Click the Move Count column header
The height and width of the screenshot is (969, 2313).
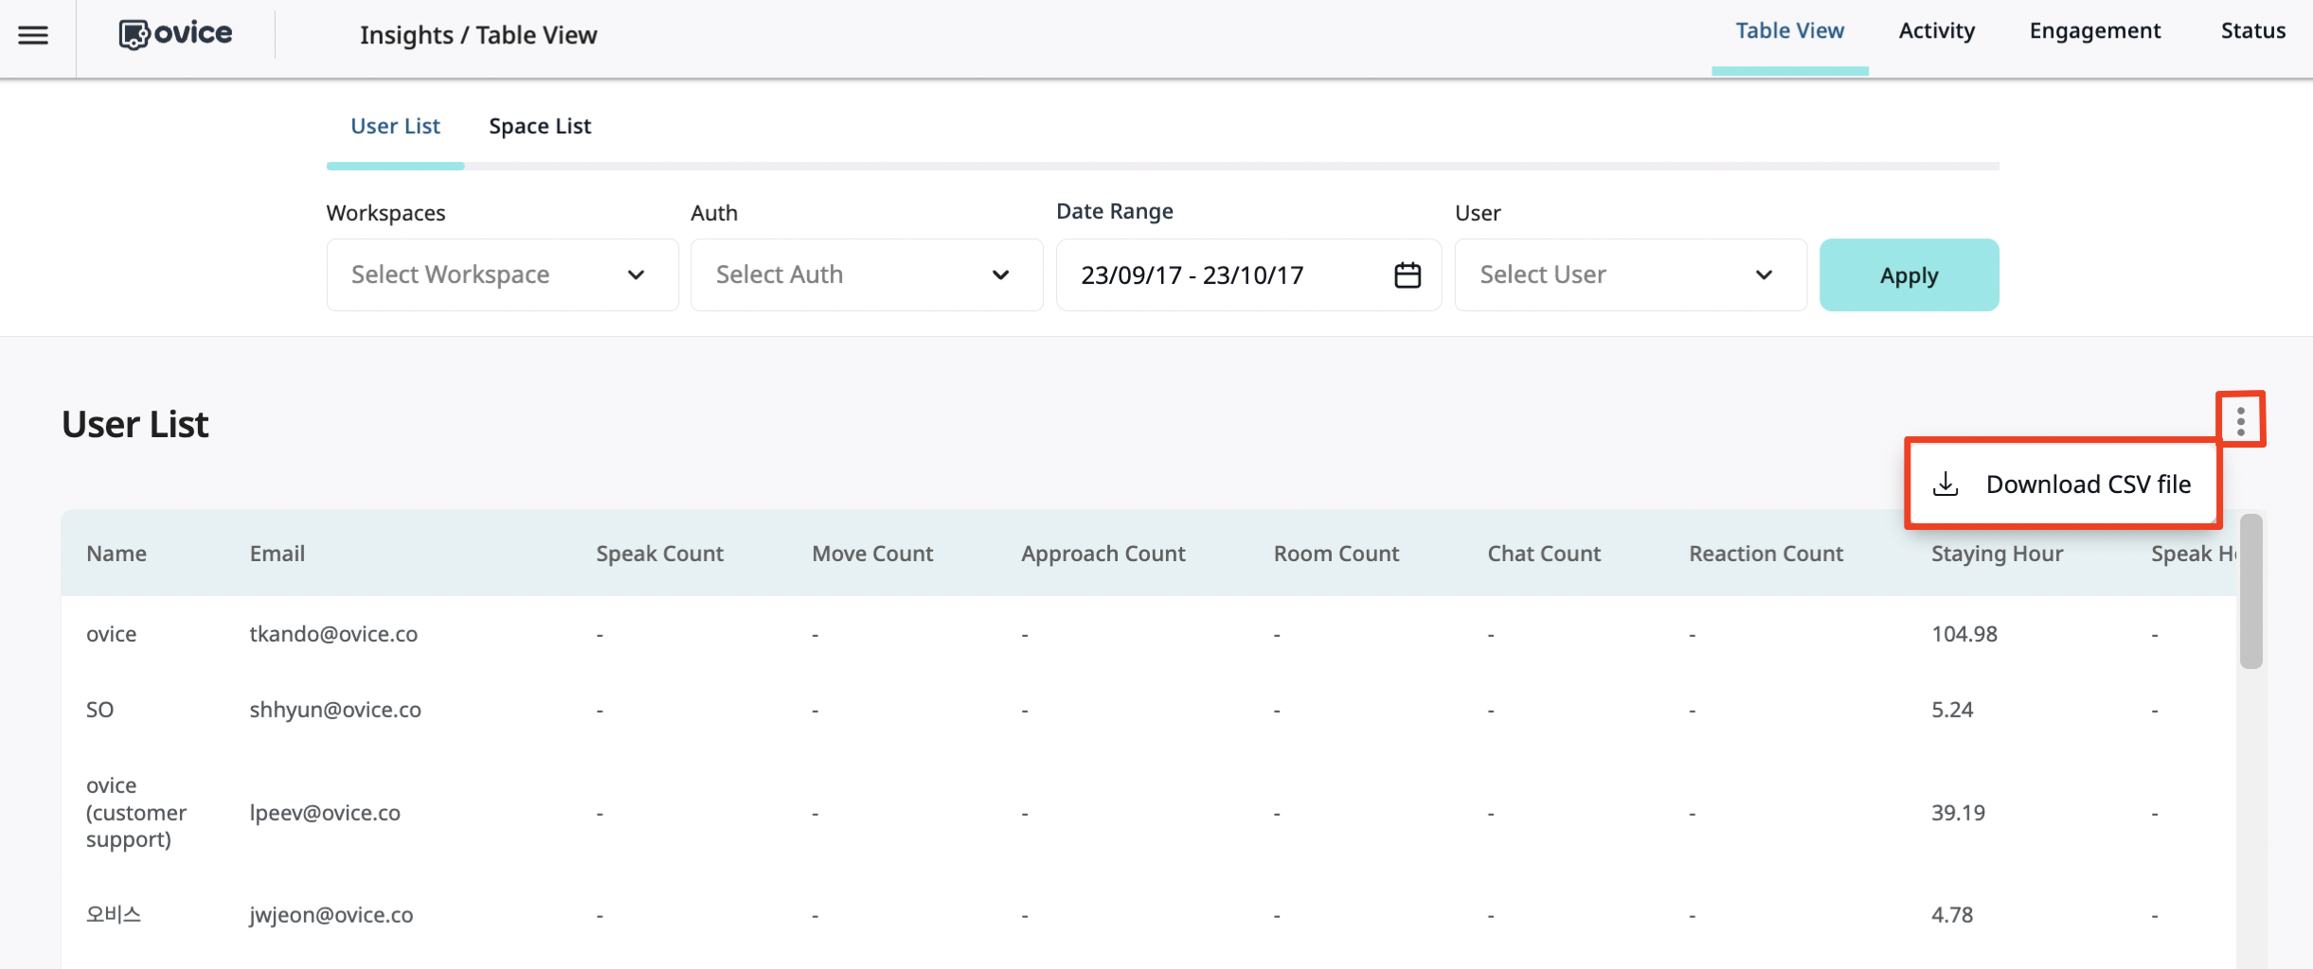pos(872,554)
